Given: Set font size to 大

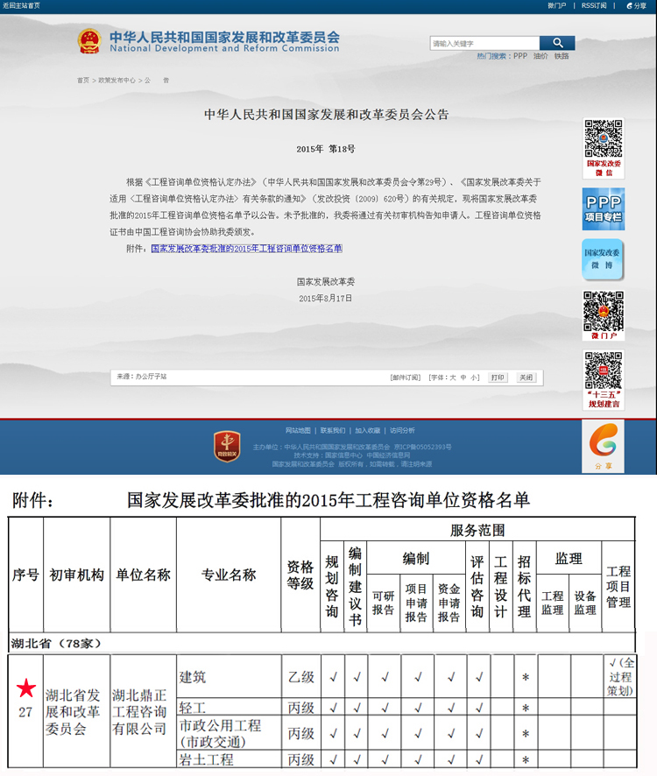Looking at the screenshot, I should [x=453, y=377].
